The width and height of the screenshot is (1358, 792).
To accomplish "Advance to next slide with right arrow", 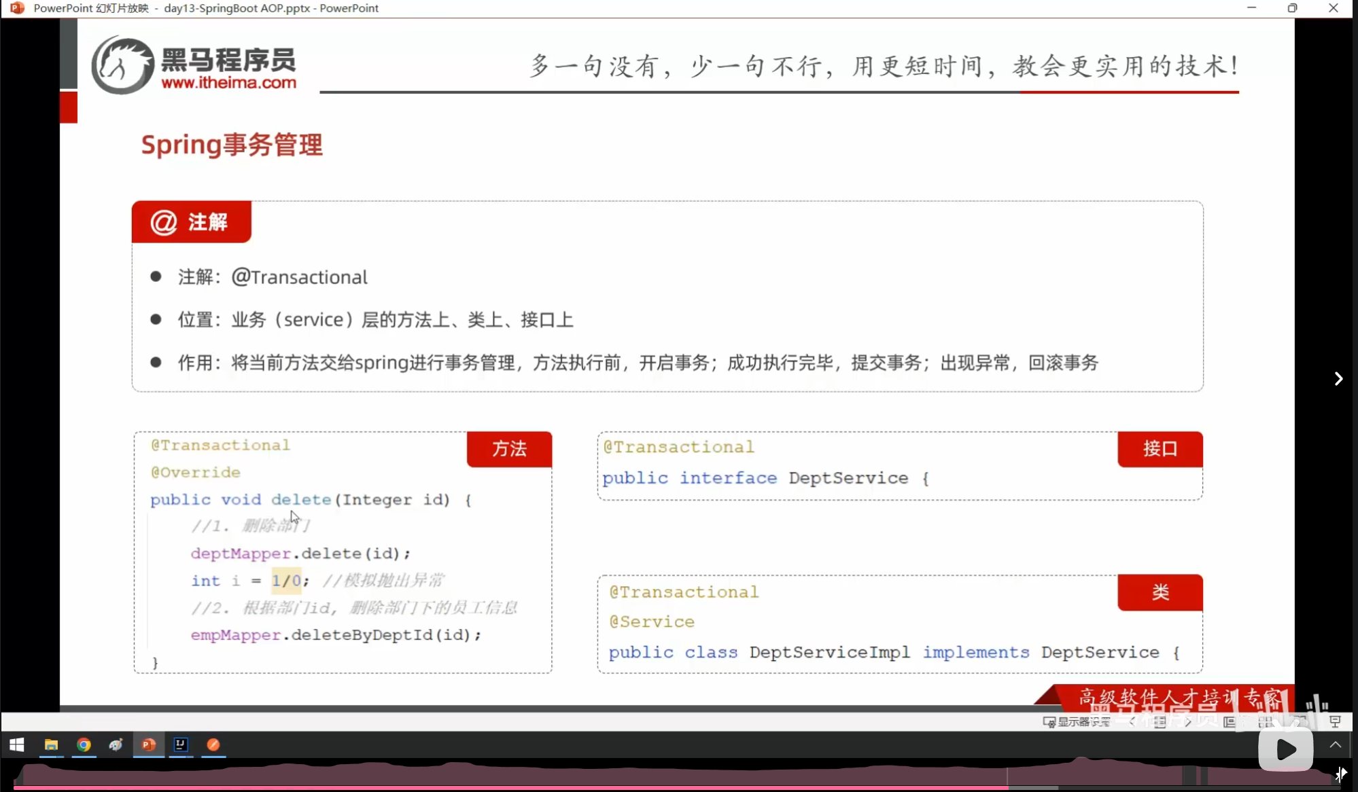I will coord(1338,379).
